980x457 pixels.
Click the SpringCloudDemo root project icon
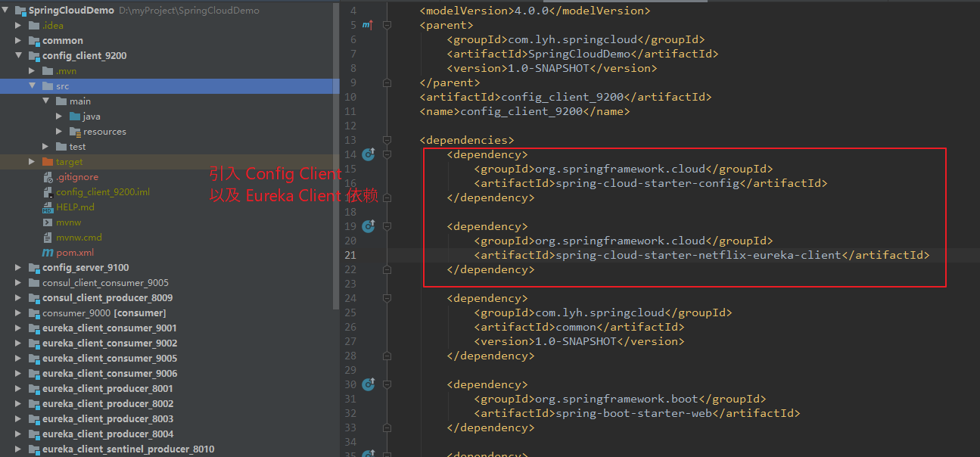[x=20, y=11]
